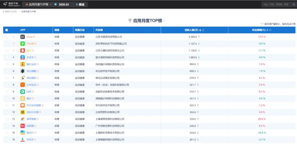Favorite Keep with its star icon
This screenshot has height=144, width=297.
pos(34,37)
